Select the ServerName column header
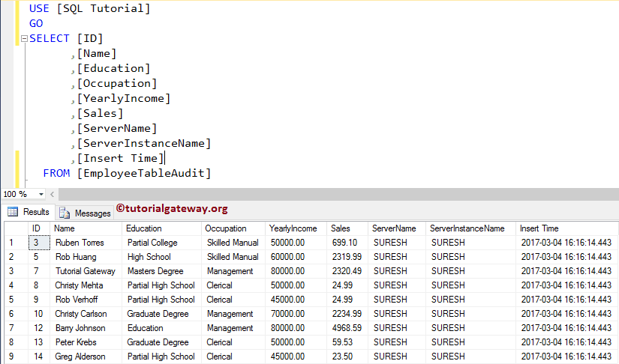 397,228
